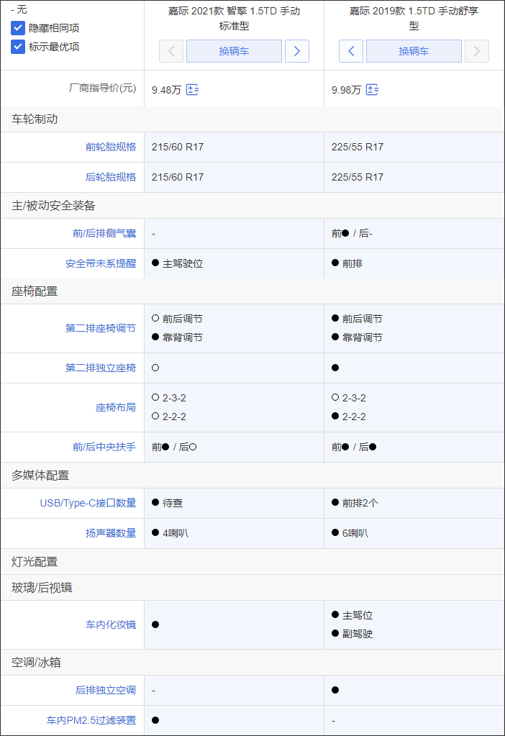Open the 第二排独立座椅 parameter link
Screen dimensions: 505x736
pyautogui.click(x=101, y=368)
